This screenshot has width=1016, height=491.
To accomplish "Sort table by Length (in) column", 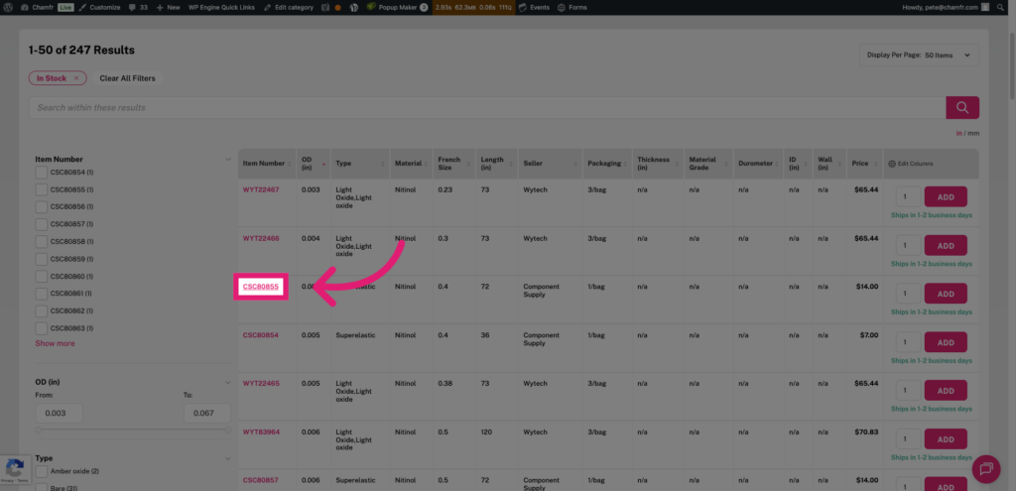I will (497, 164).
